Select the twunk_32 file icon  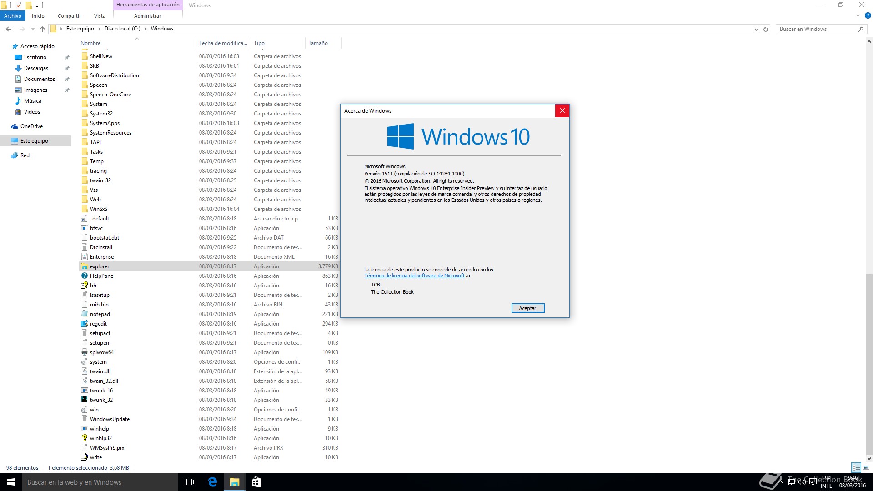tap(85, 400)
